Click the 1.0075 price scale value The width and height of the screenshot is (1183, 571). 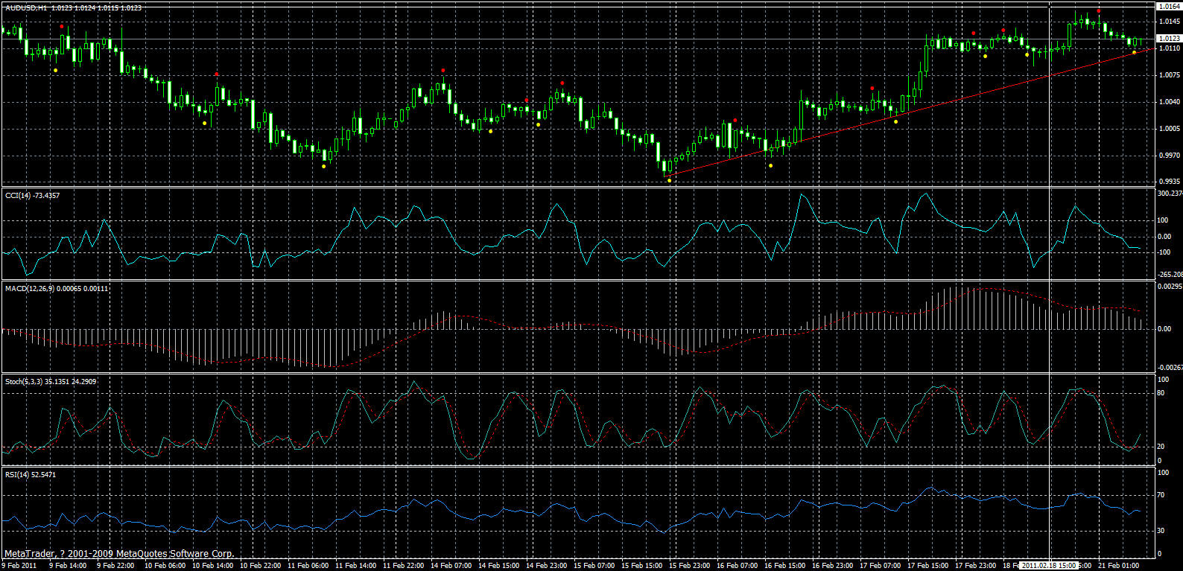pyautogui.click(x=1168, y=75)
